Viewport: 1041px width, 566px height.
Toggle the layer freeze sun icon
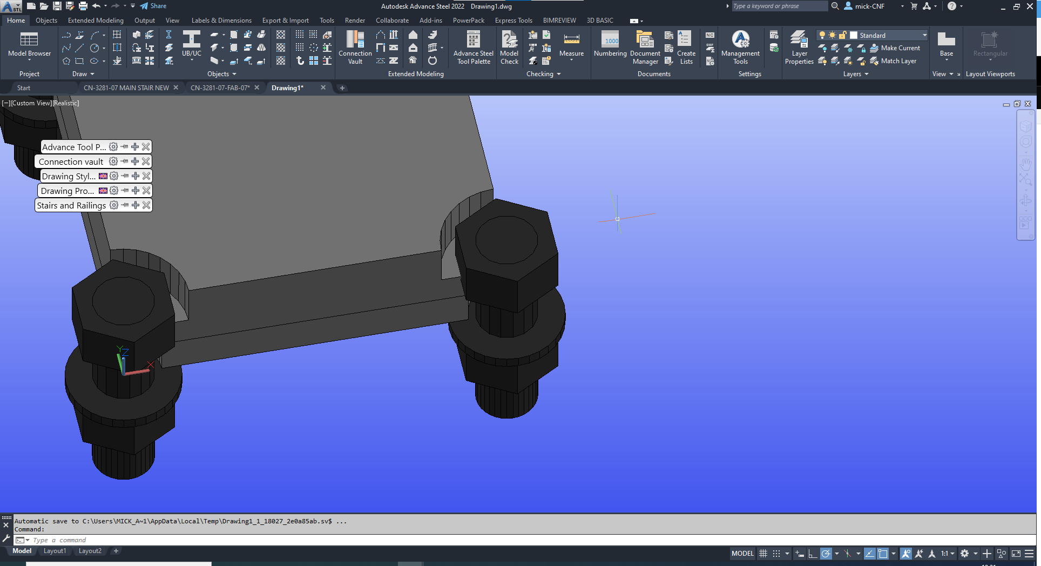click(x=832, y=35)
